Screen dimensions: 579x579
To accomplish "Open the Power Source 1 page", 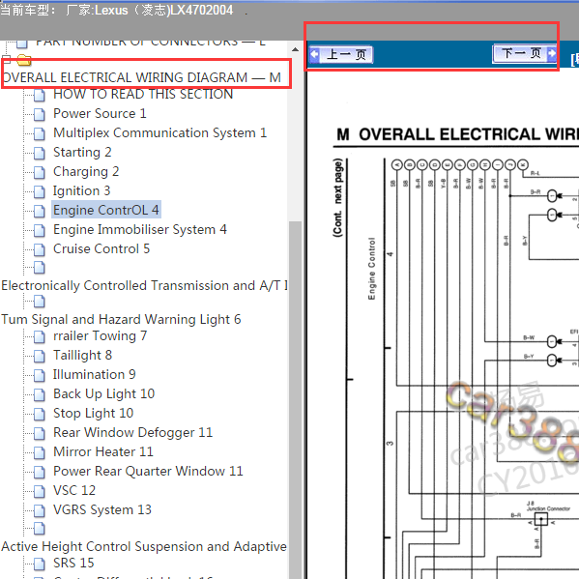I will 100,113.
